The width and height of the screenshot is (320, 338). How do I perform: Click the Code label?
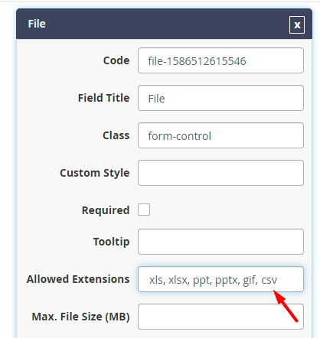[x=116, y=60]
